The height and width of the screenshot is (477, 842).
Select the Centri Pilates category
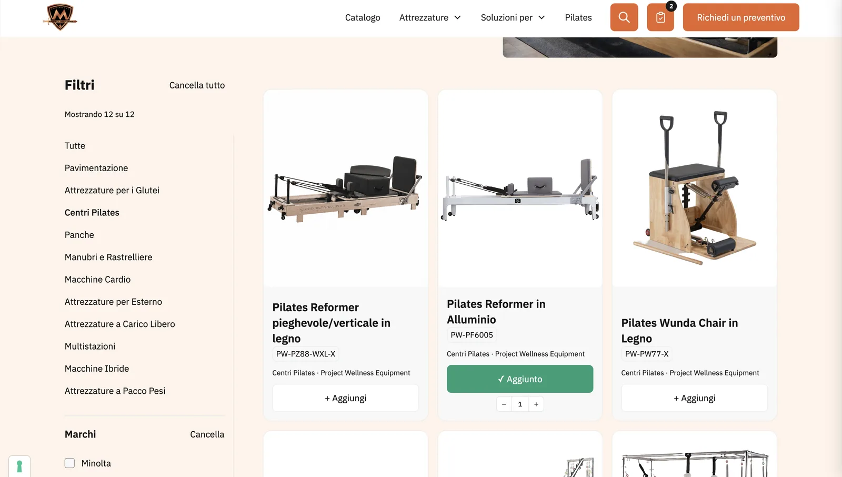point(92,213)
